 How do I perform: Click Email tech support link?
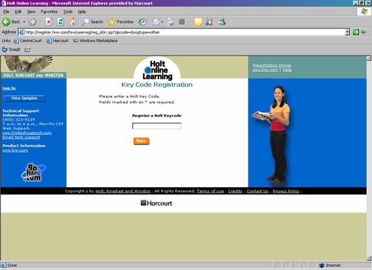(21, 137)
